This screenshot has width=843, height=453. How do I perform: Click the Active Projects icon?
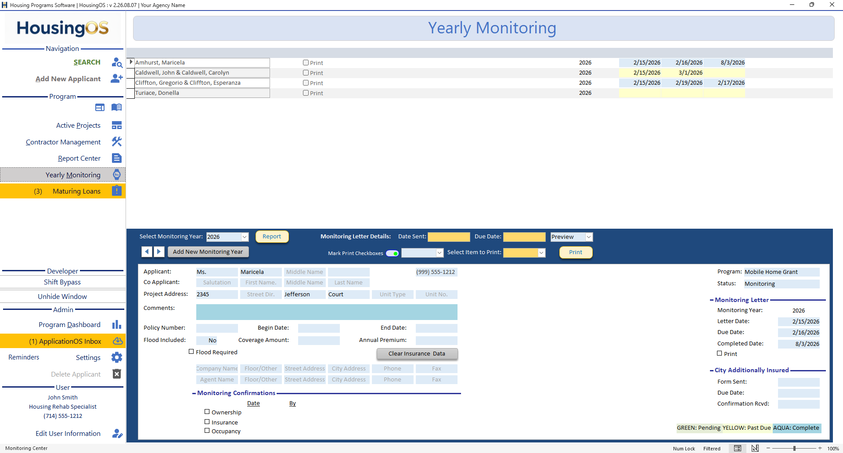[117, 126]
